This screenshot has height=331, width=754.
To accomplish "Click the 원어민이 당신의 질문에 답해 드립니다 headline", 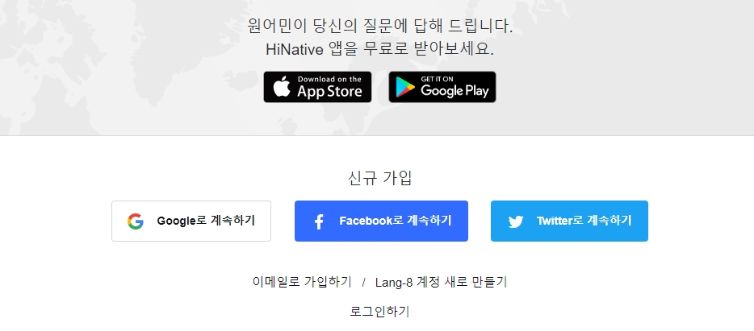I will coord(380,26).
